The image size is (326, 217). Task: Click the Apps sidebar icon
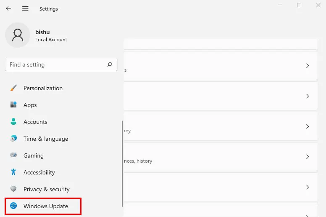pos(14,105)
